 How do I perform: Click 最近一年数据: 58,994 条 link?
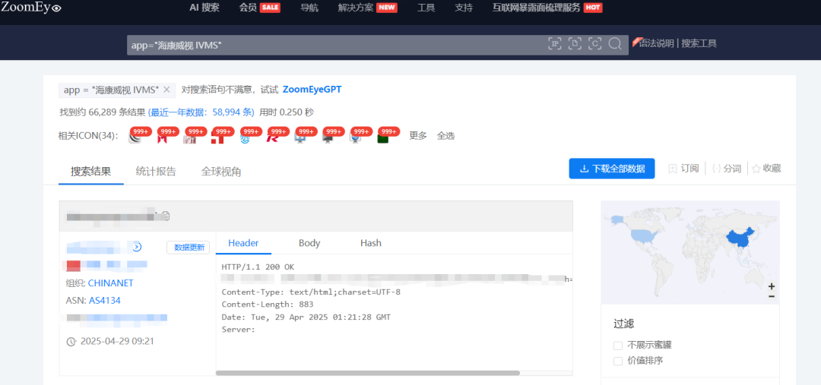[x=201, y=112]
